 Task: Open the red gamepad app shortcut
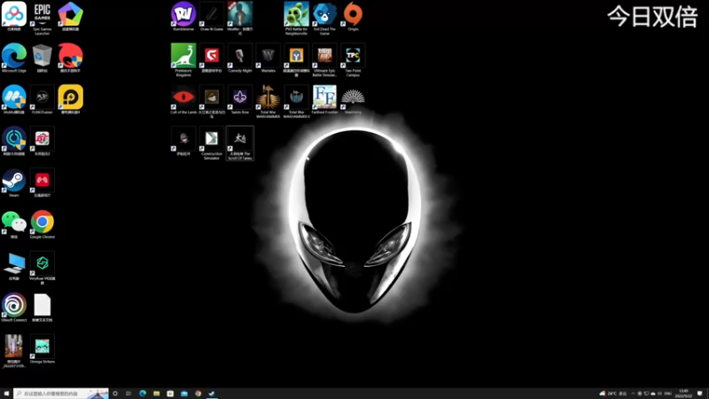click(42, 183)
